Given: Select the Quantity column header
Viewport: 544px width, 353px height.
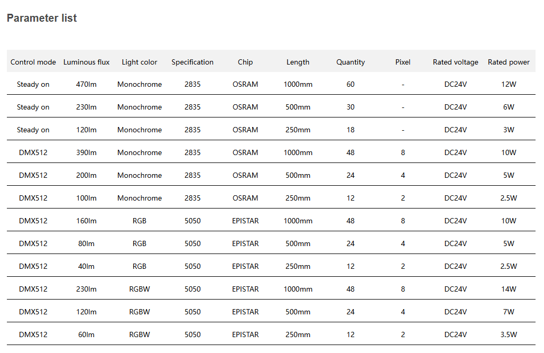Looking at the screenshot, I should coord(351,62).
